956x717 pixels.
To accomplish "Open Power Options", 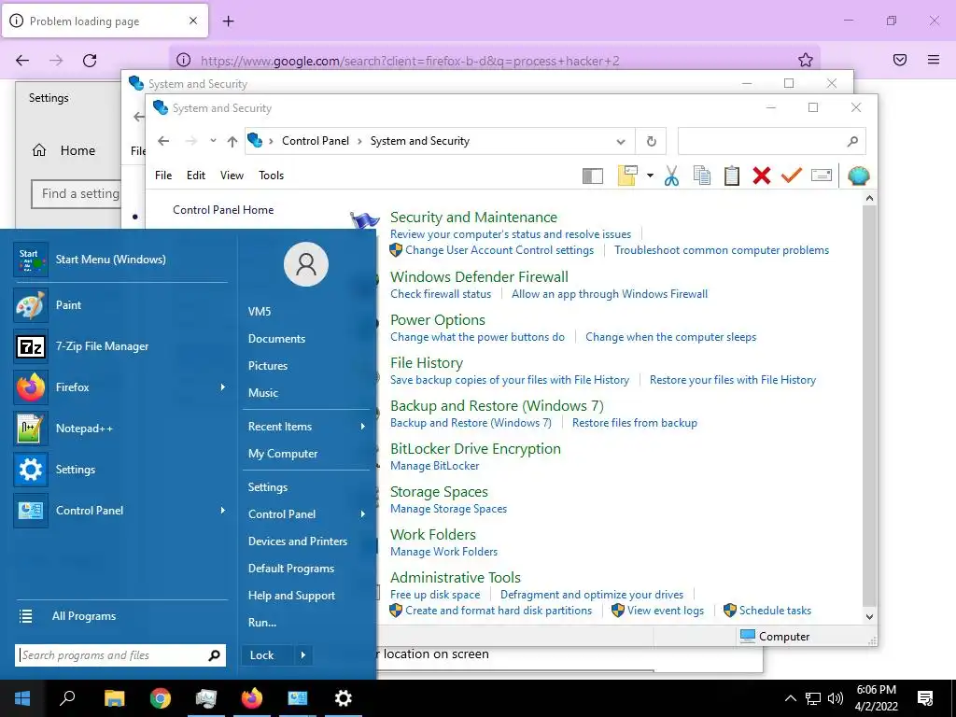I will pos(438,320).
